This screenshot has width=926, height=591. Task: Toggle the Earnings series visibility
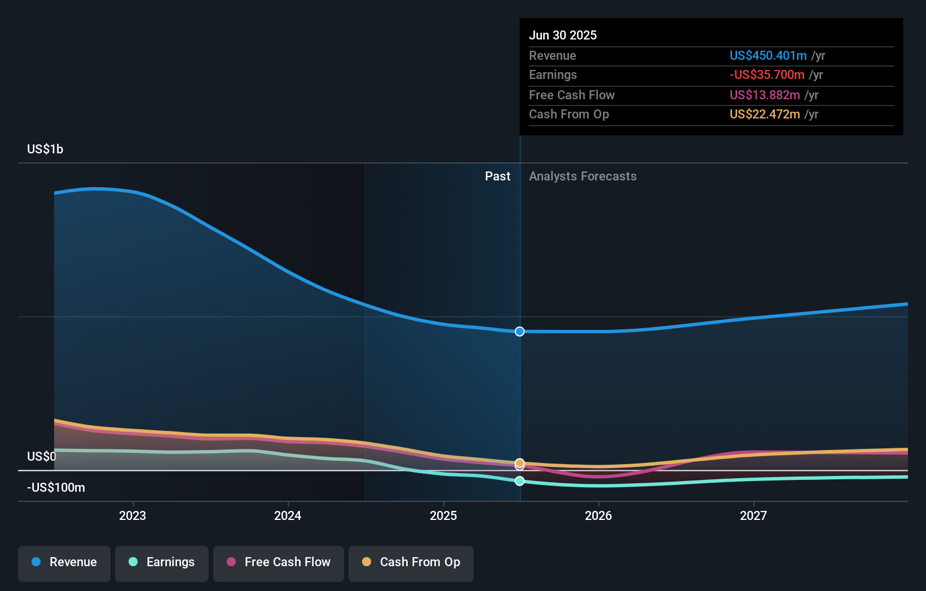coord(162,562)
